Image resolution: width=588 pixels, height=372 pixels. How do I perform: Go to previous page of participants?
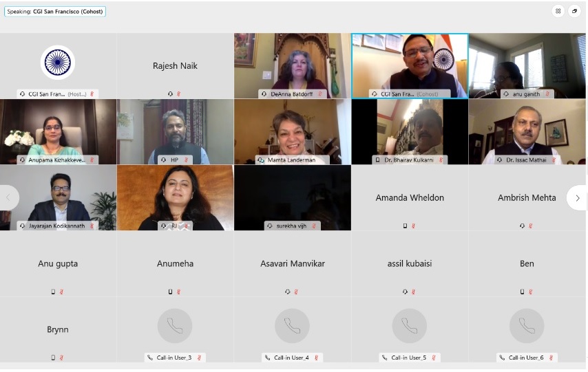8,197
